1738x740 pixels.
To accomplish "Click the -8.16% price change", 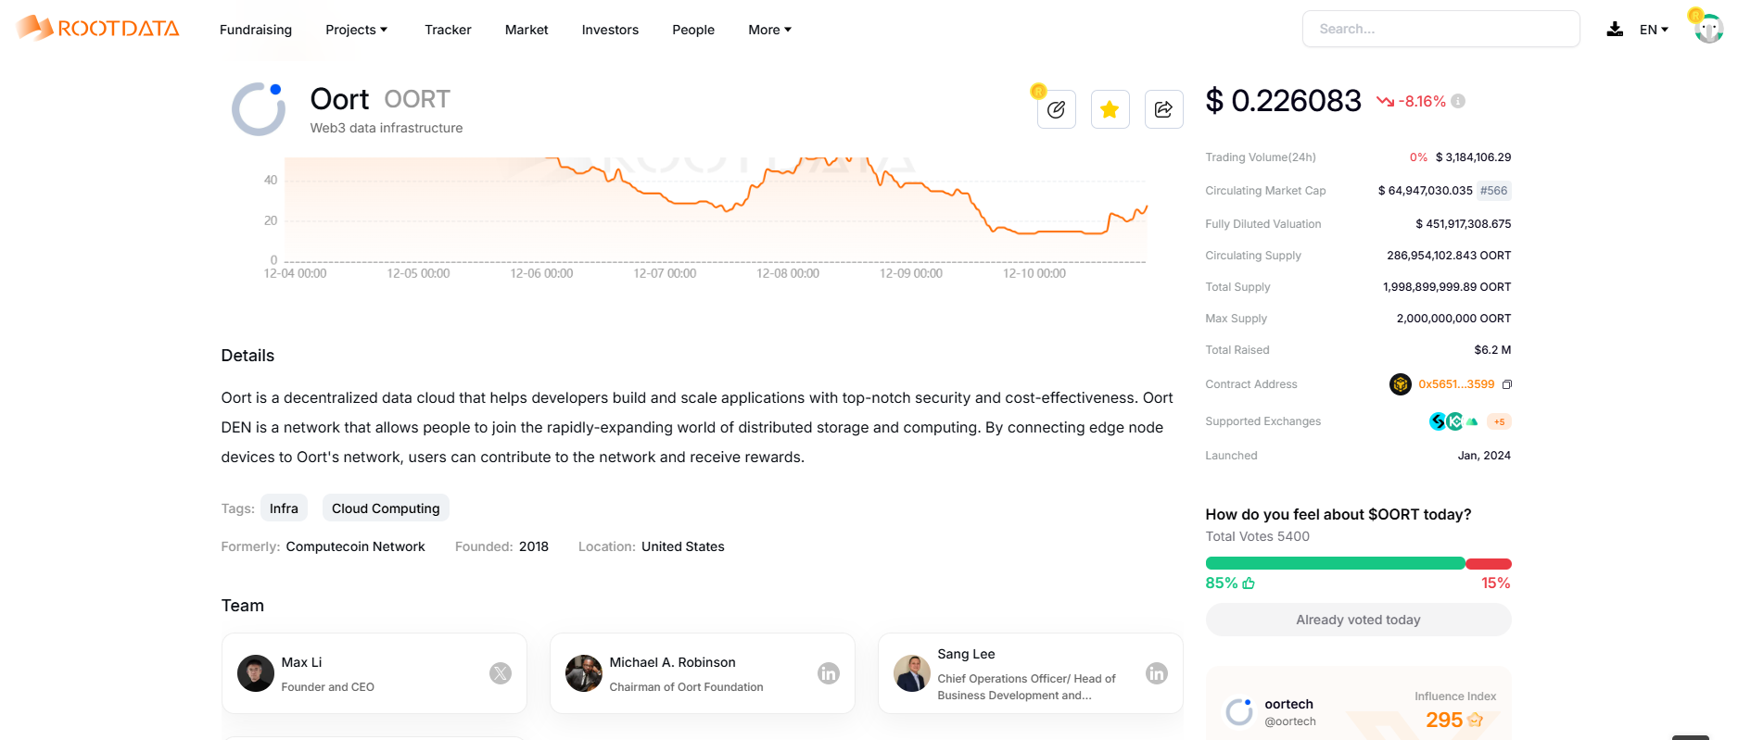I will (x=1422, y=102).
